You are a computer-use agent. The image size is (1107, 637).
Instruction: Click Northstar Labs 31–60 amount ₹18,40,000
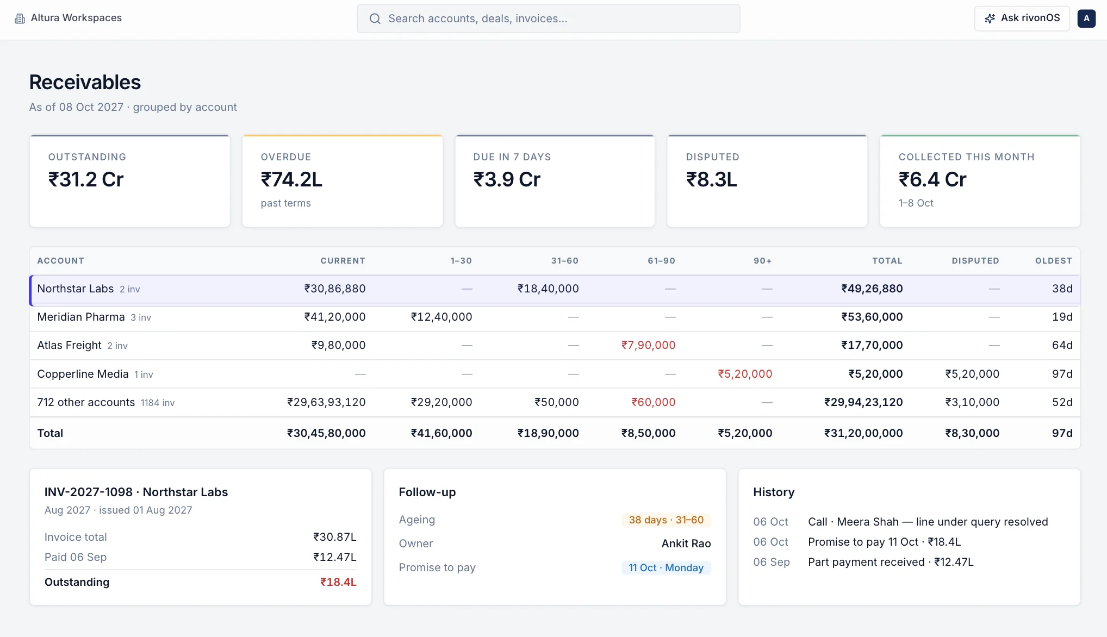[548, 289]
